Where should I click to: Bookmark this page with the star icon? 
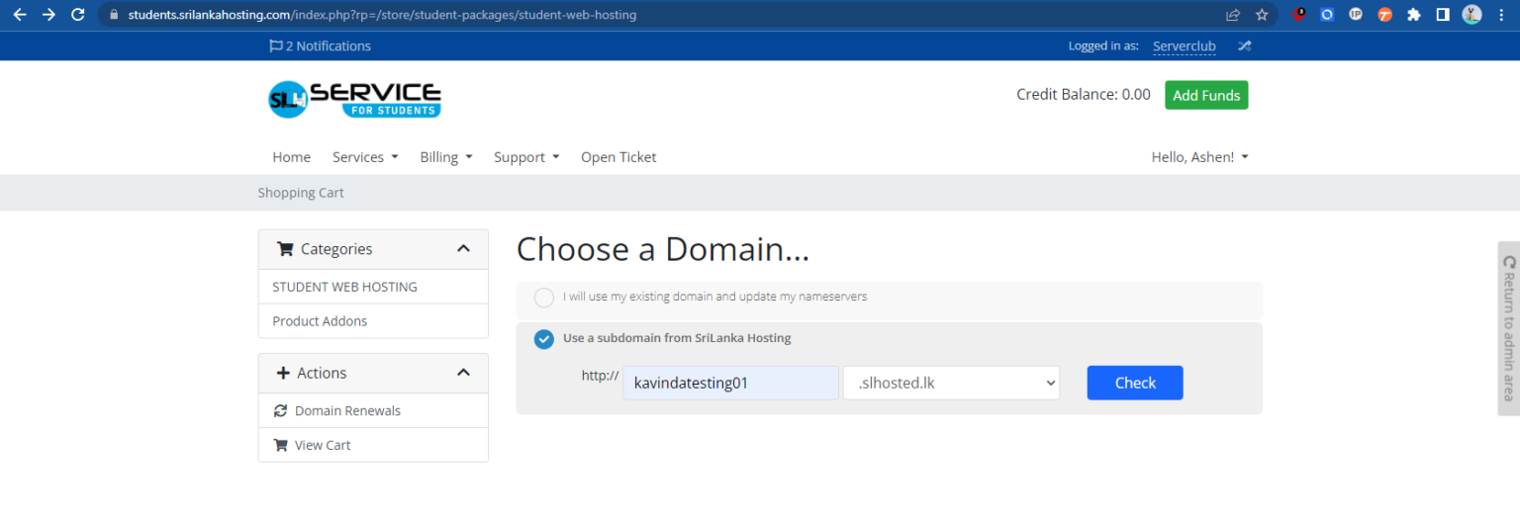(1262, 15)
